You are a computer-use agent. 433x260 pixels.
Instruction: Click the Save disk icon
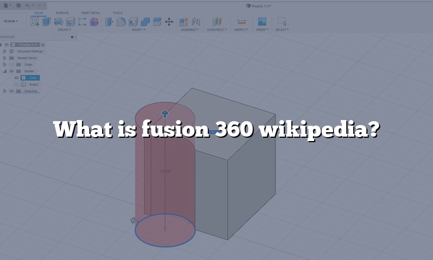(18, 5)
